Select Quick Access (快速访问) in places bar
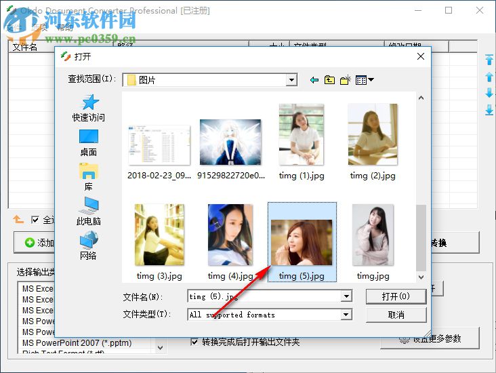 (89, 109)
